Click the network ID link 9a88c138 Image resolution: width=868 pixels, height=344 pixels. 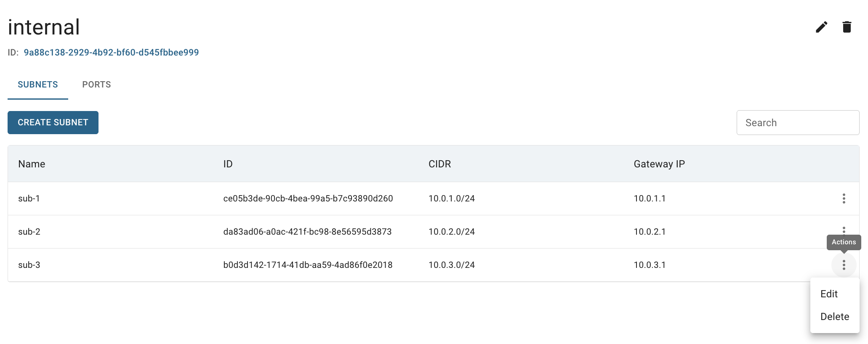[111, 53]
